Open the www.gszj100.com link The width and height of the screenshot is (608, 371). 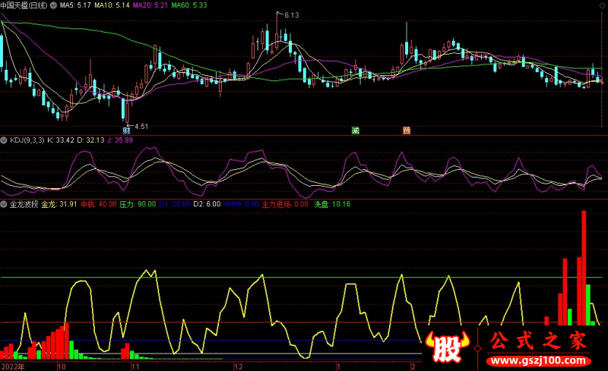point(539,359)
